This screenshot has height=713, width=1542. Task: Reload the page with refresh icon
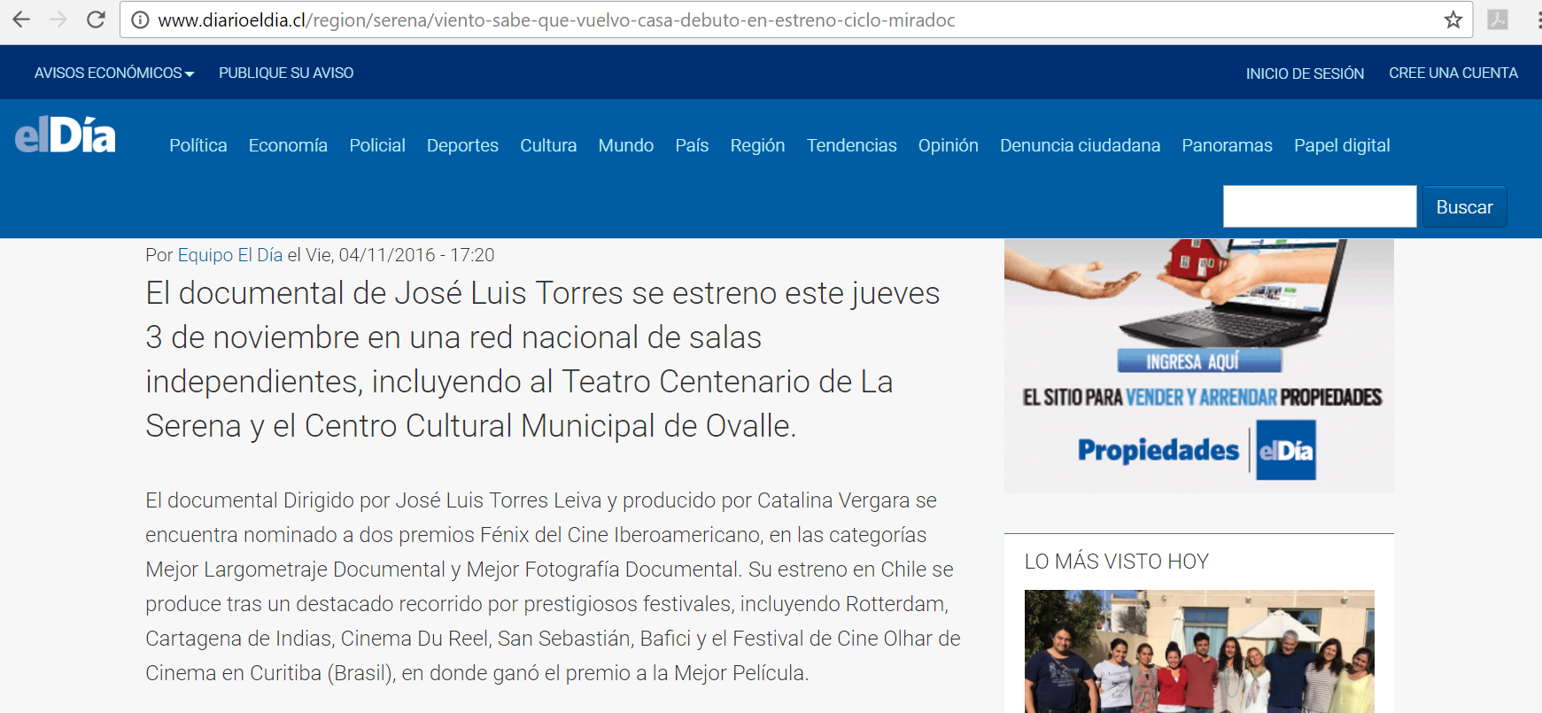pyautogui.click(x=96, y=19)
